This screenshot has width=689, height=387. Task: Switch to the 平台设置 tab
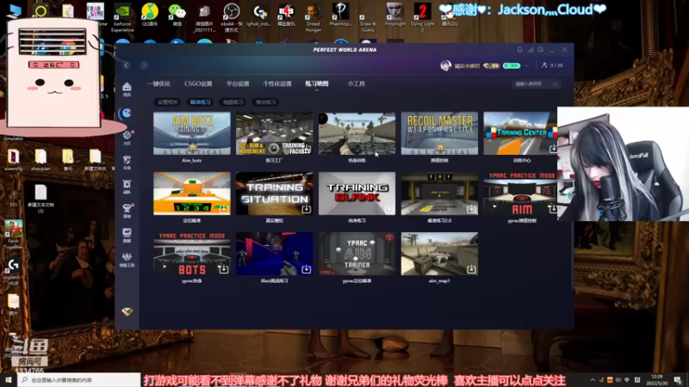[238, 83]
